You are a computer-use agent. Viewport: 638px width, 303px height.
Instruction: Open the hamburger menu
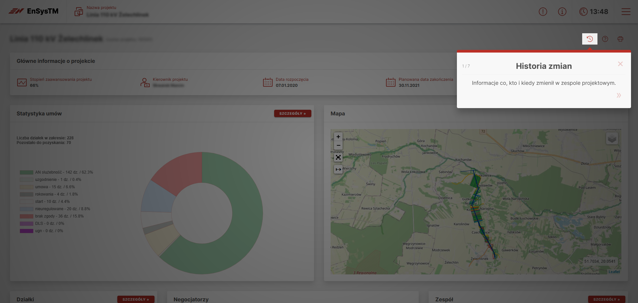(626, 12)
